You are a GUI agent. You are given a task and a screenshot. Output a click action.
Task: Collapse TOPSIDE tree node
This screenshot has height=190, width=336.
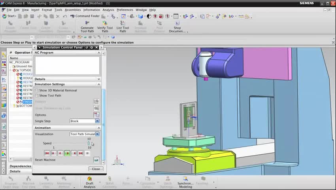point(11,70)
